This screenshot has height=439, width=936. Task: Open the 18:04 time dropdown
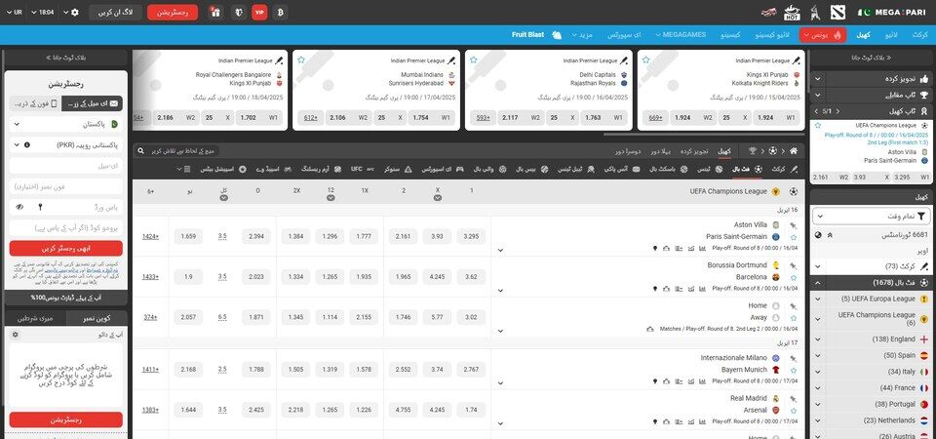click(x=44, y=12)
